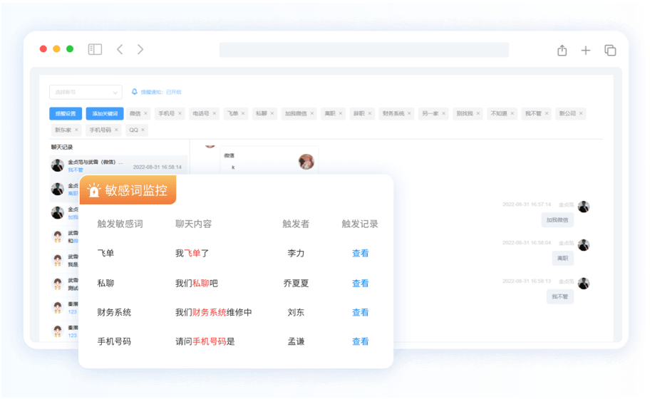650x399 pixels.
Task: Click the 离职 chat message bubble
Action: pyautogui.click(x=562, y=258)
